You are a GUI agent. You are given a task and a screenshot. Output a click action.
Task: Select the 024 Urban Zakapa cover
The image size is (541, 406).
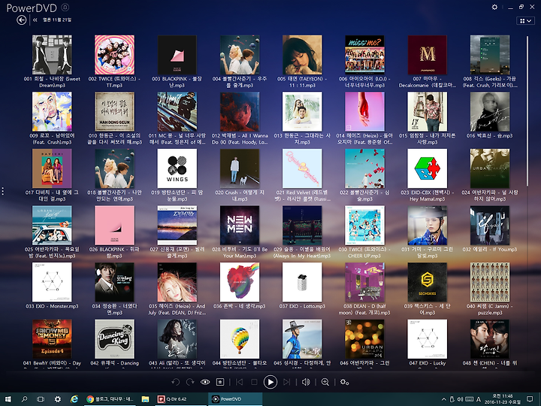(x=490, y=168)
